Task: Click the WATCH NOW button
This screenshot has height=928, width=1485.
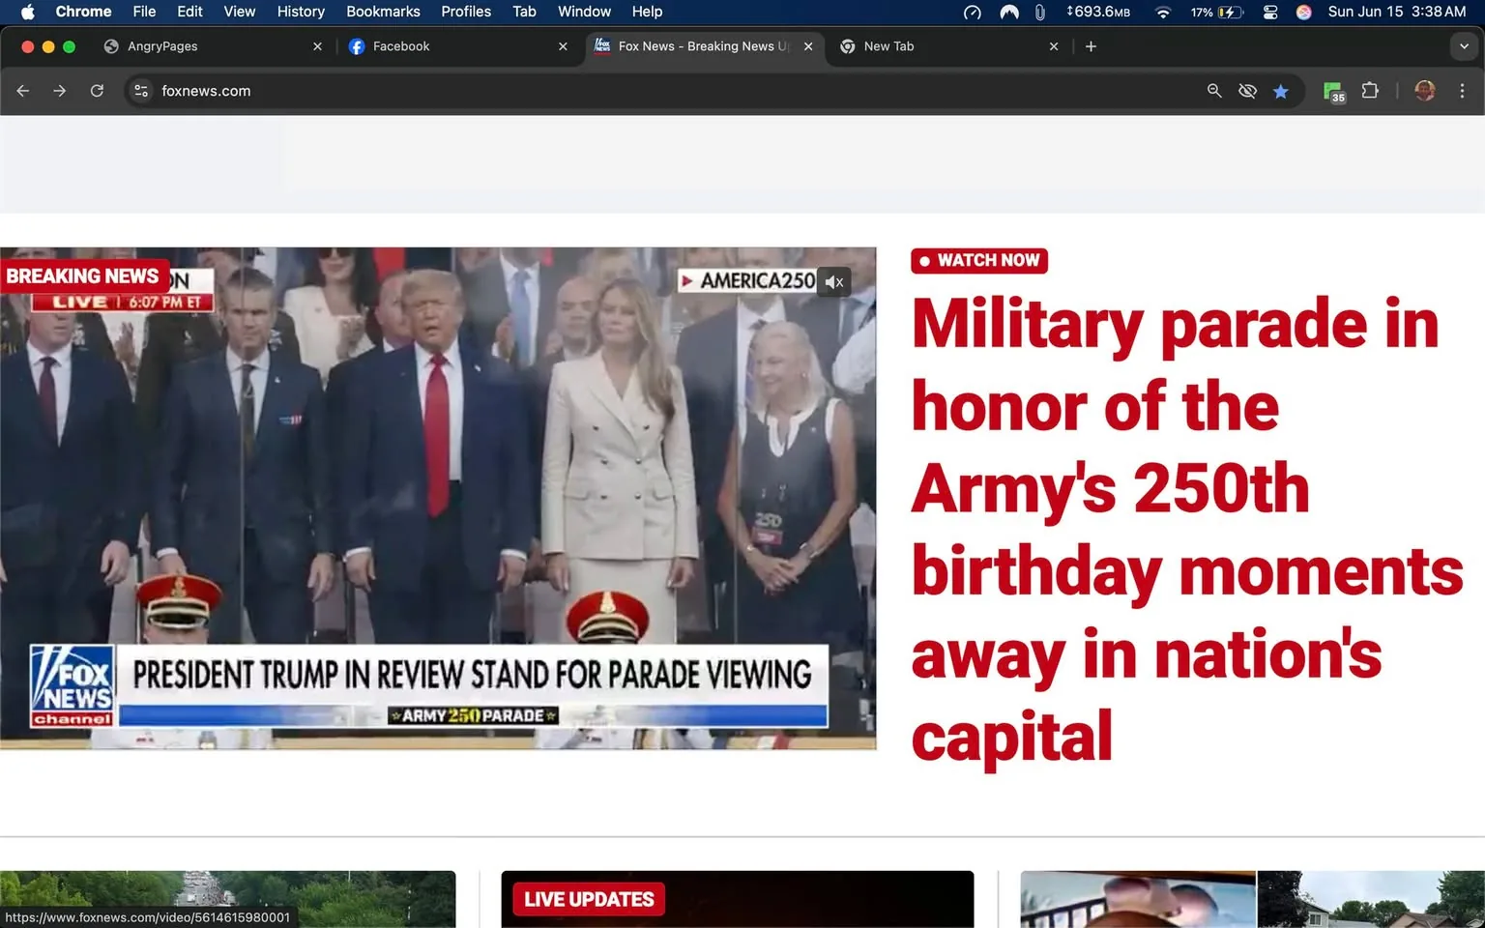Action: tap(978, 260)
